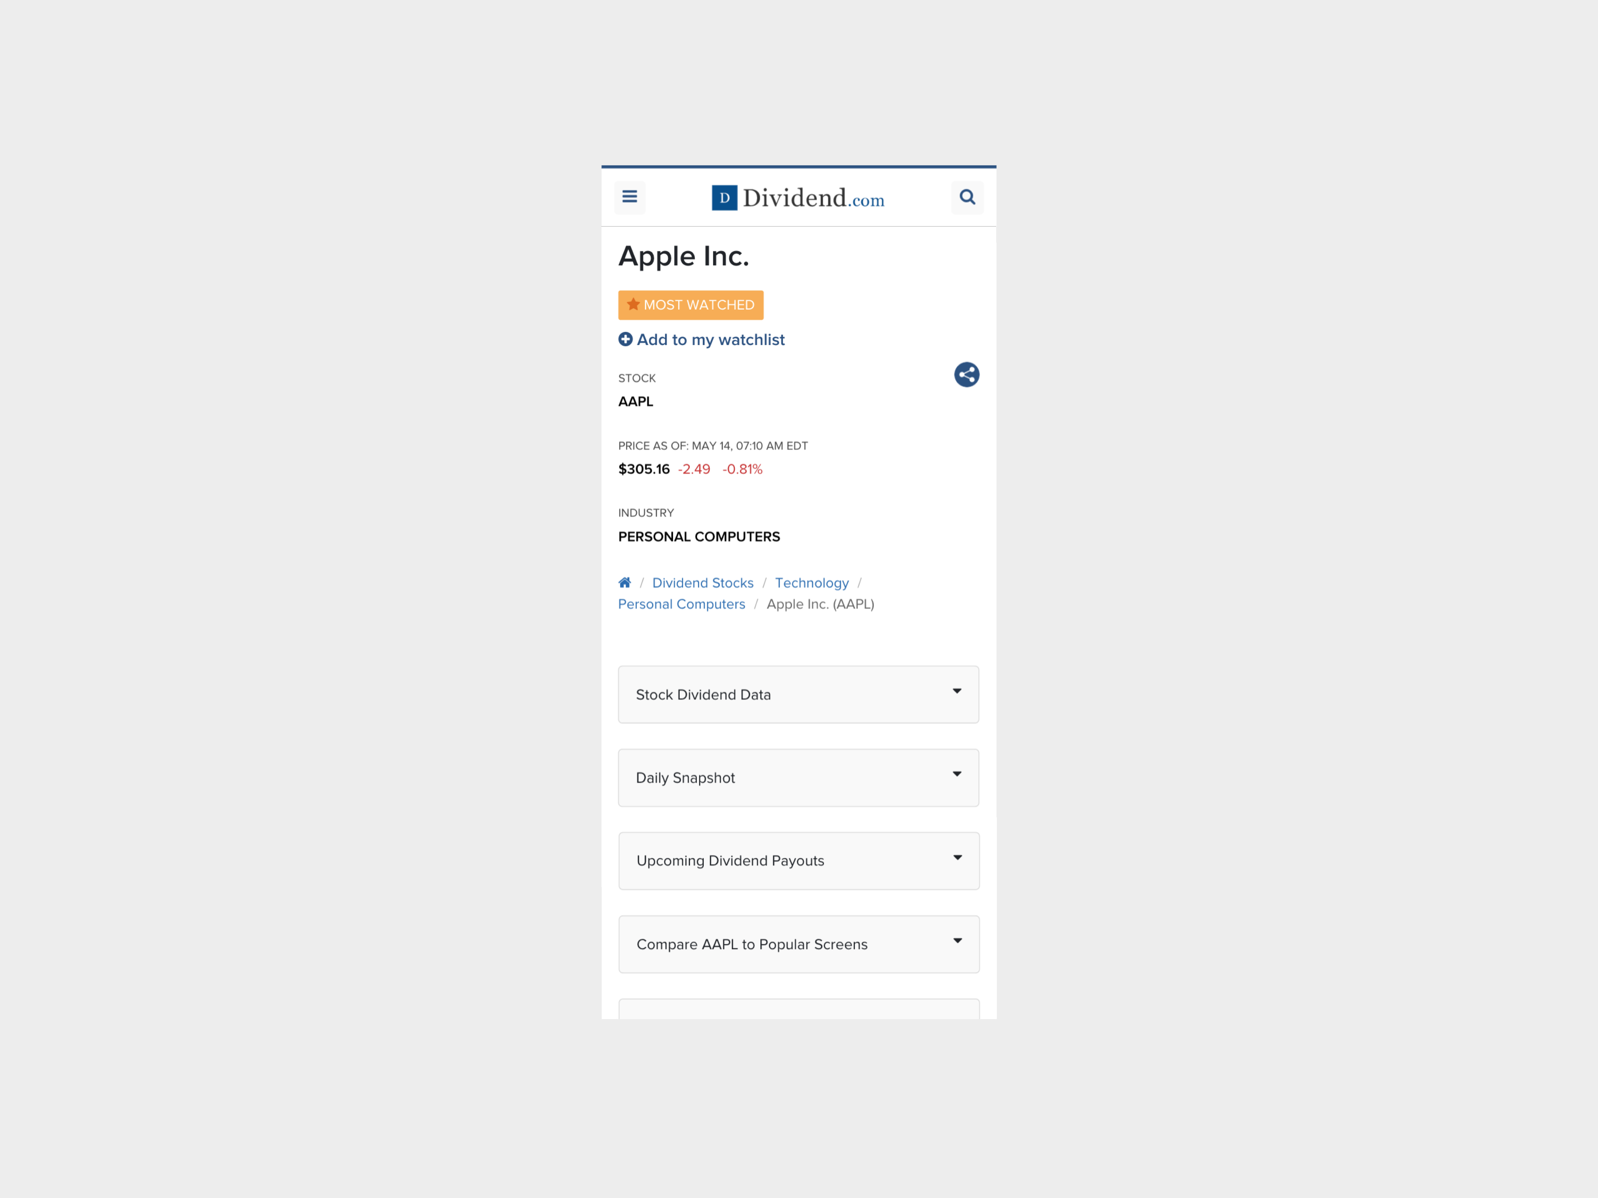Open the hamburger menu icon
Viewport: 1598px width, 1198px height.
tap(629, 196)
